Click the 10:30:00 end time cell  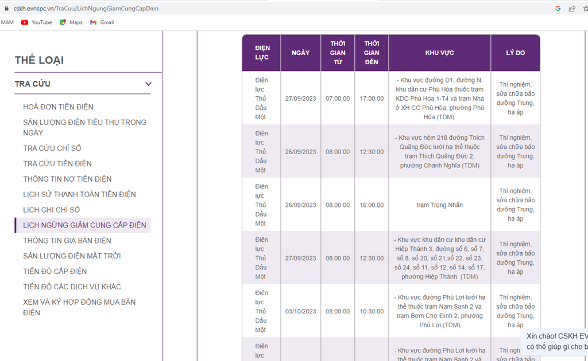(x=372, y=311)
